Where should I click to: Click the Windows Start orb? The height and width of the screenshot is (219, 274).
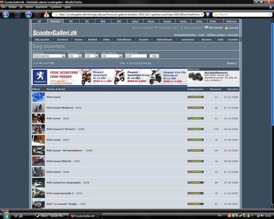(6, 216)
